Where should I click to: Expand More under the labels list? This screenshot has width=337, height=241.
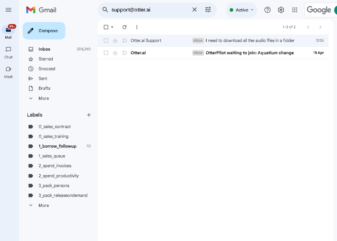tap(44, 206)
